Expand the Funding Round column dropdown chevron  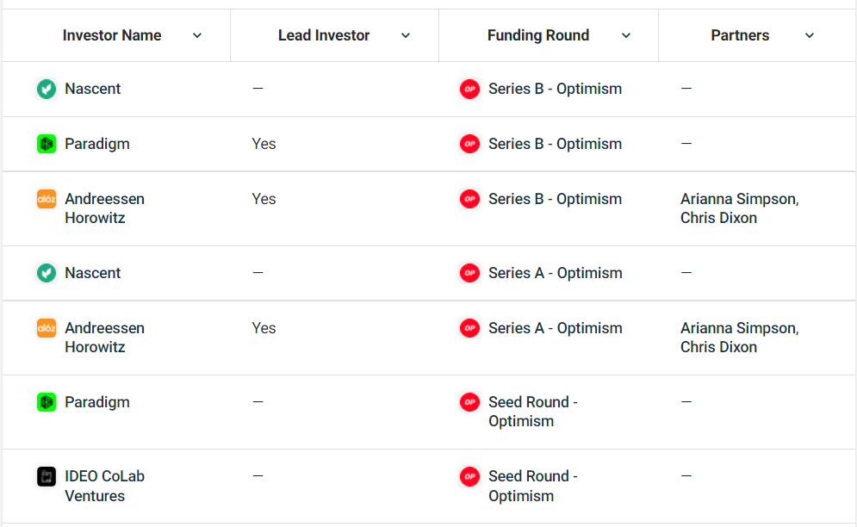626,35
